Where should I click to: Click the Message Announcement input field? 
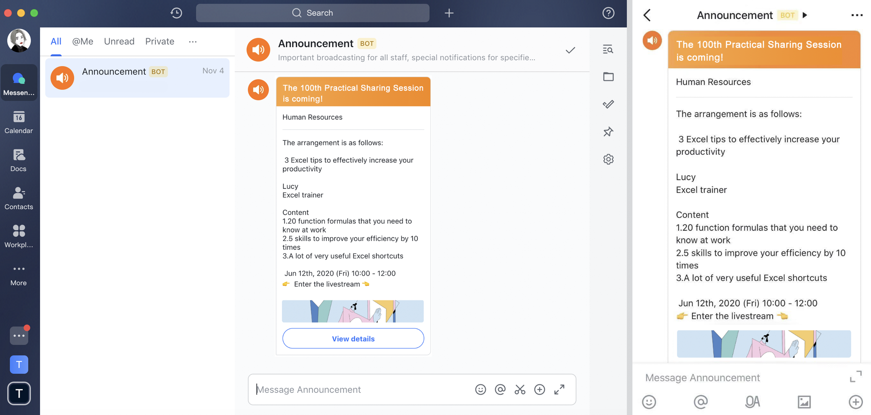362,390
